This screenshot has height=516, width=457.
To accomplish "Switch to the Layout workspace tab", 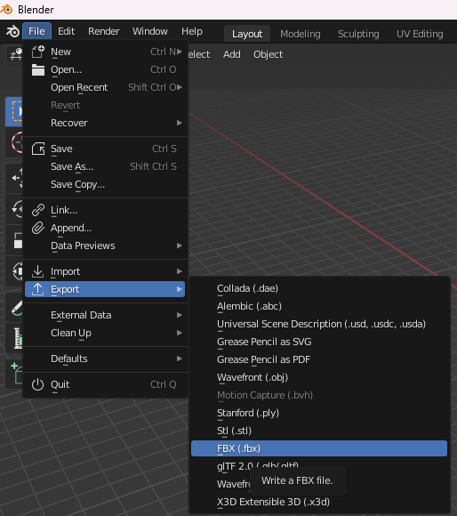I will (x=247, y=34).
